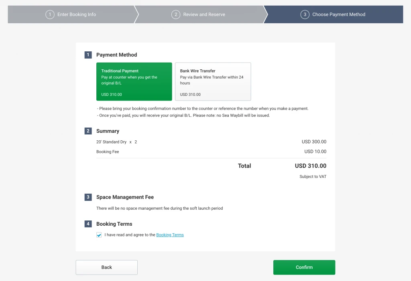Click the step 3 circle number icon
Screen dimensions: 411x281
[x=305, y=14]
